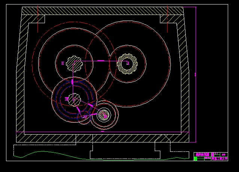Click the shaft label II

pos(63,63)
